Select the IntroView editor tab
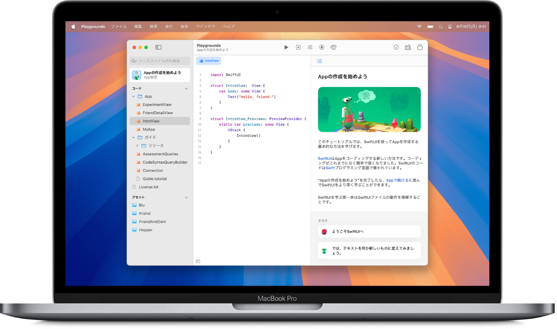Viewport: 557px width, 329px height. tap(209, 61)
